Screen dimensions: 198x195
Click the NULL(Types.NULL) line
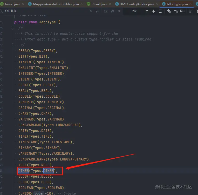tap(36, 165)
